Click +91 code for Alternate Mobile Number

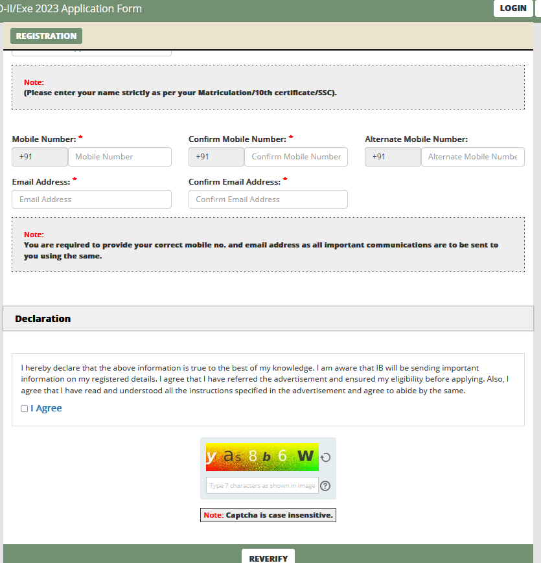pos(393,157)
